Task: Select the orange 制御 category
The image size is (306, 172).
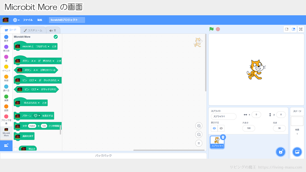Action: tap(6, 78)
